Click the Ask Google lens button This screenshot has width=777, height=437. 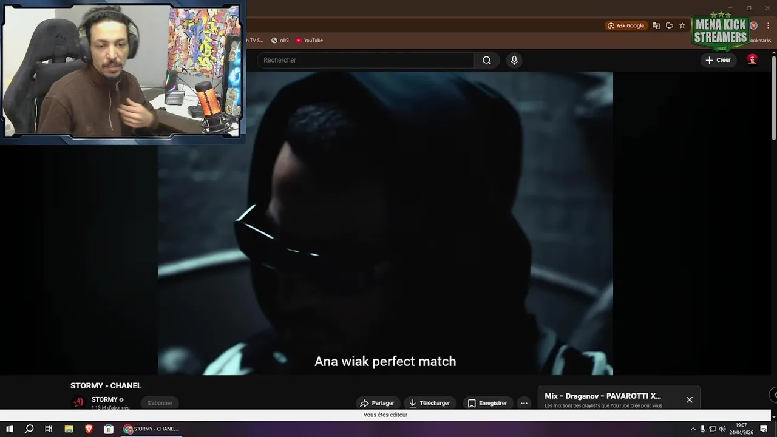[626, 25]
